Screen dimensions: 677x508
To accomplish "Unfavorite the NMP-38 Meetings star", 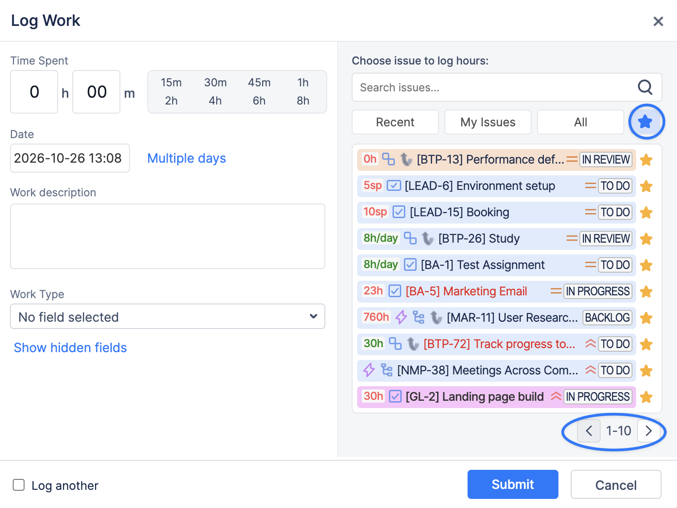I will point(646,371).
